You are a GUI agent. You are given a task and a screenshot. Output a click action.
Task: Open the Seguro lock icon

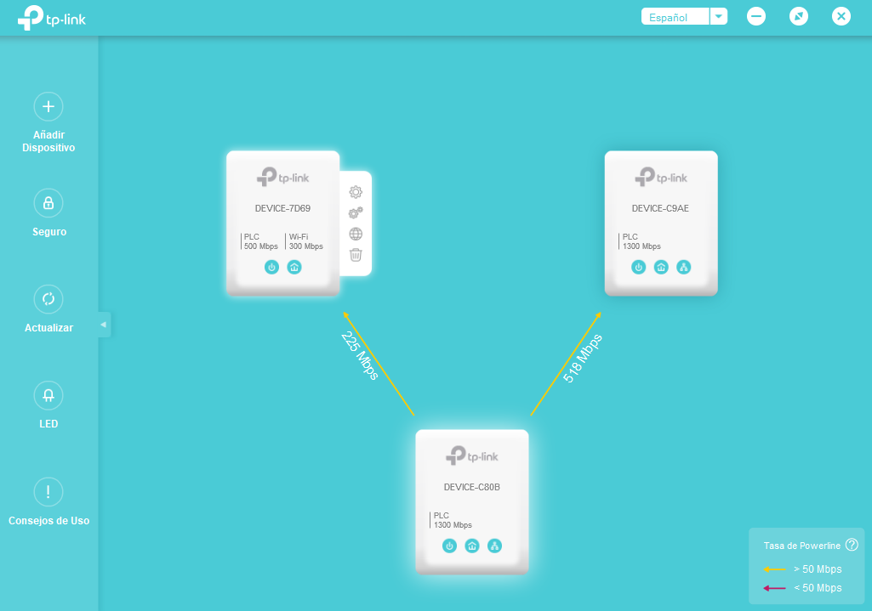[48, 203]
